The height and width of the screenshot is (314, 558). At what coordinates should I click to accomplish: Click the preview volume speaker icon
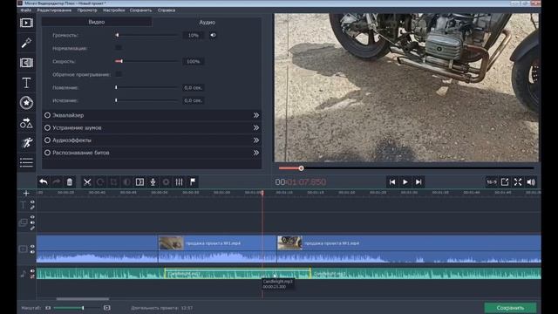pyautogui.click(x=531, y=182)
